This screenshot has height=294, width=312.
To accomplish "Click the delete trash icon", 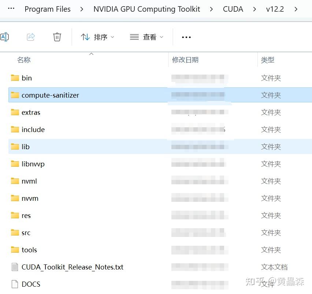I will [57, 37].
